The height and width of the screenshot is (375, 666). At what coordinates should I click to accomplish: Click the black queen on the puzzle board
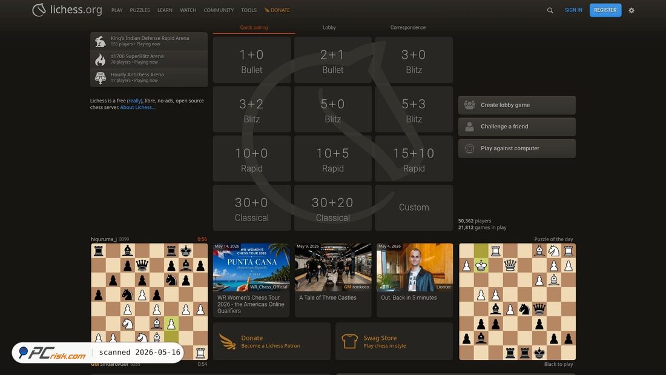point(539,309)
